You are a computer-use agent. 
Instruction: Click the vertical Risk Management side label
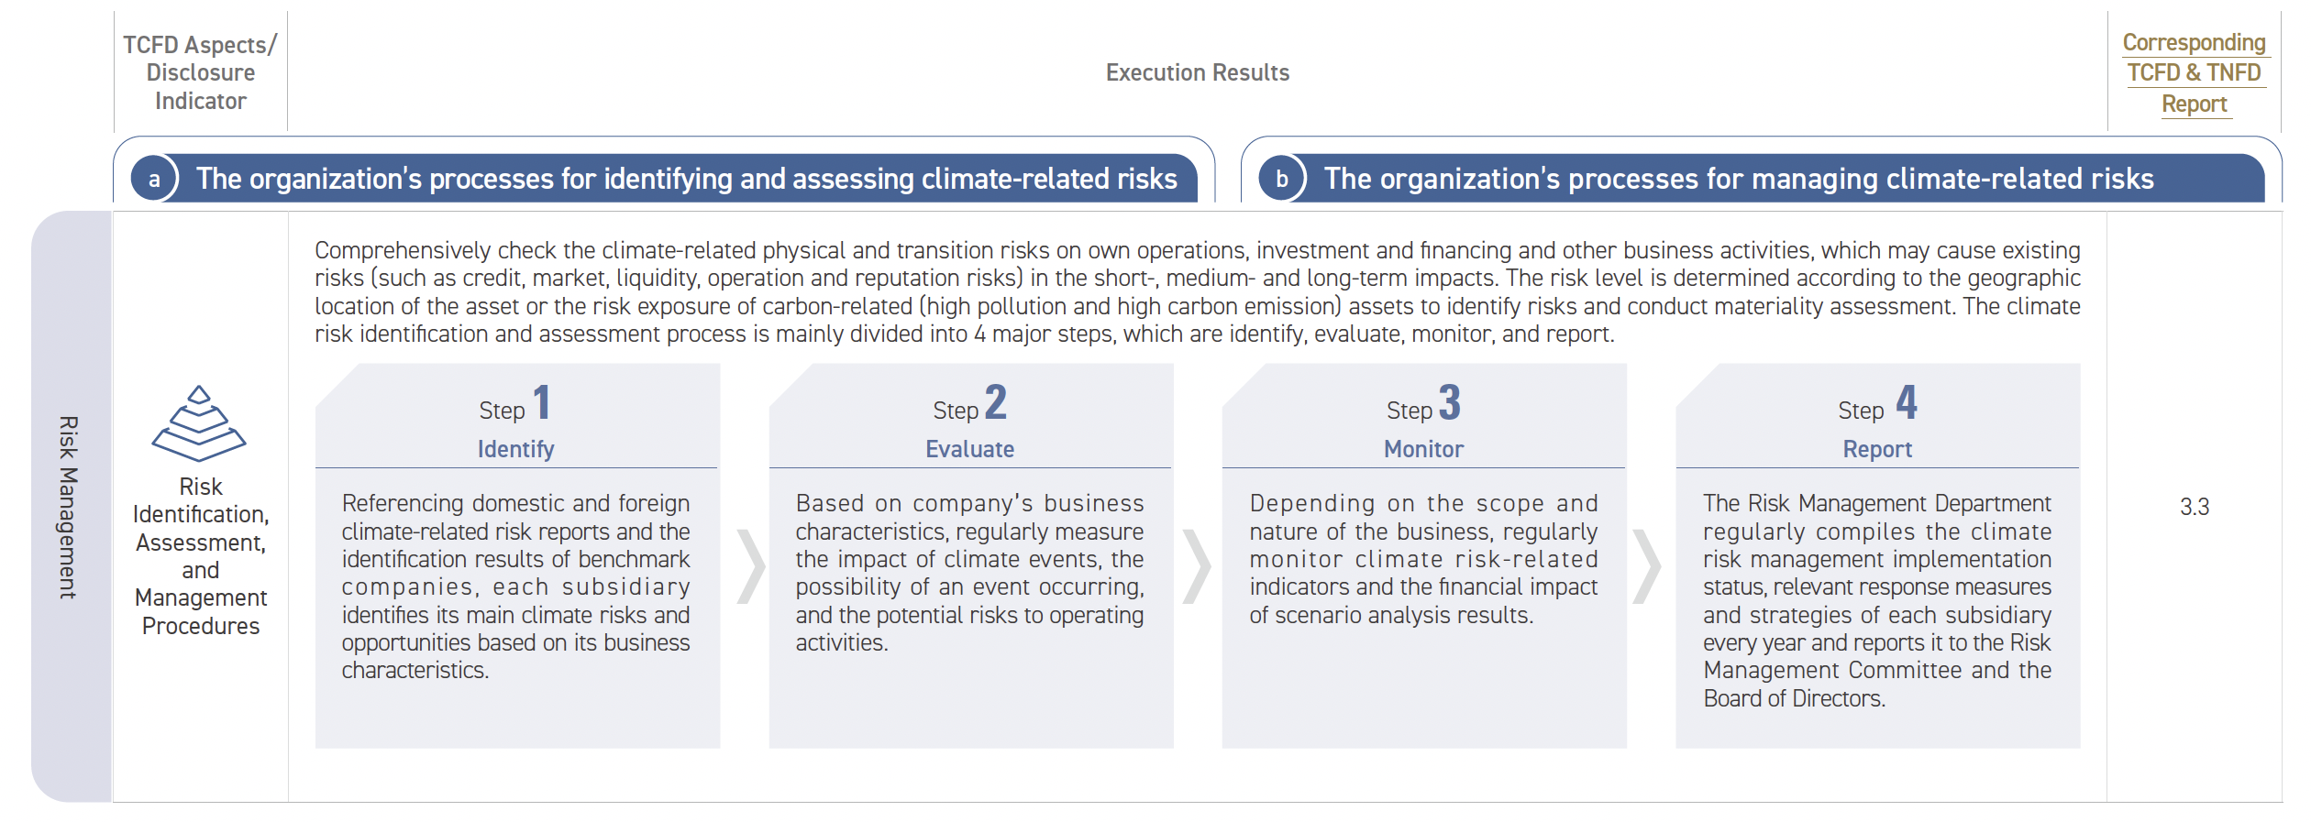69,507
